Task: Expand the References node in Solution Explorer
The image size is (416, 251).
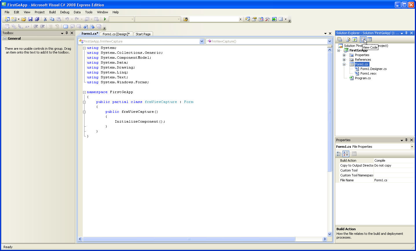Action: click(x=344, y=60)
